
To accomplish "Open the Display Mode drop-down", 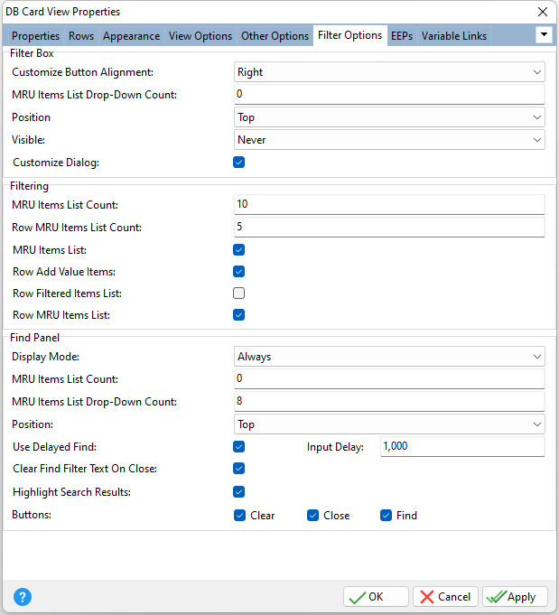I will pos(389,357).
